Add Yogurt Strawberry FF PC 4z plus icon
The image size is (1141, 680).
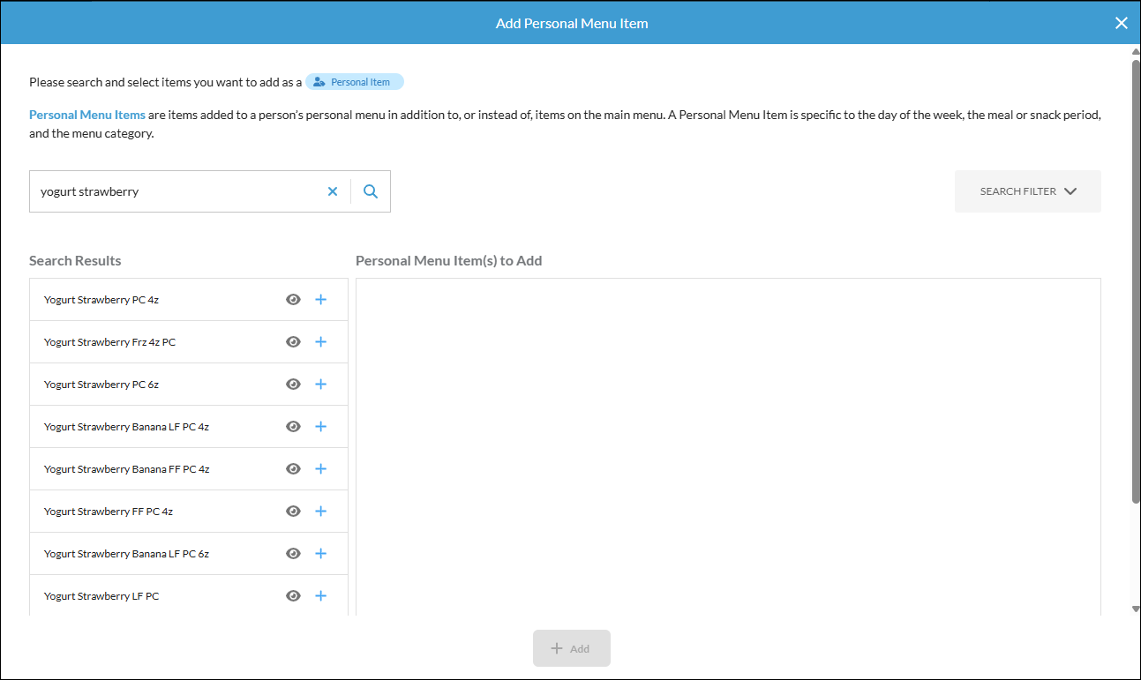[320, 512]
